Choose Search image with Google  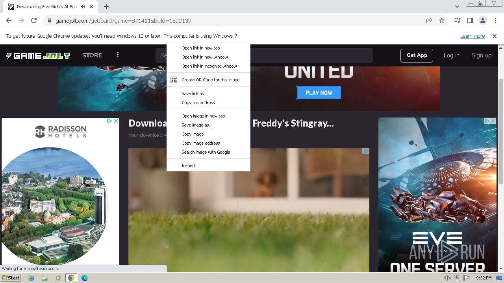208,152
